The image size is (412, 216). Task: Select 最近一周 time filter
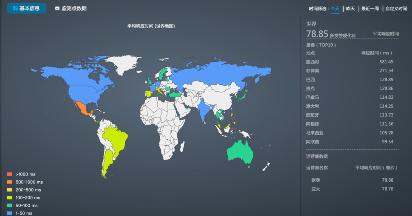(370, 9)
